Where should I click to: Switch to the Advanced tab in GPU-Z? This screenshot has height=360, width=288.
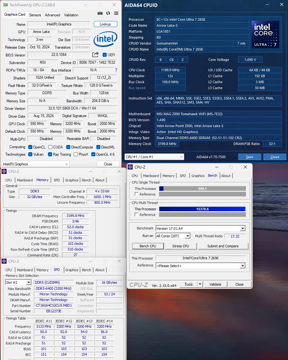click(x=52, y=15)
